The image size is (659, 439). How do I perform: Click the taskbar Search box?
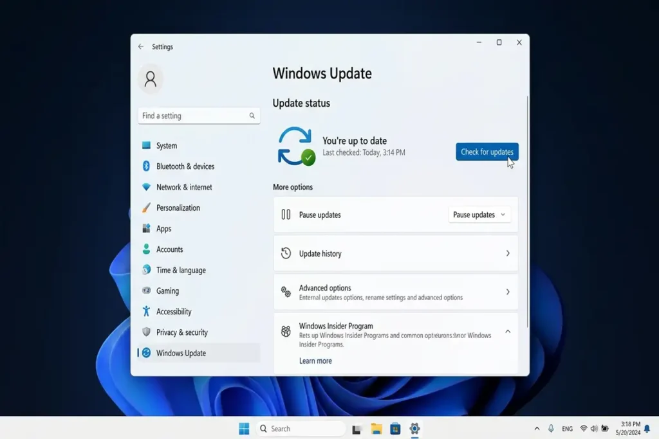pyautogui.click(x=301, y=429)
